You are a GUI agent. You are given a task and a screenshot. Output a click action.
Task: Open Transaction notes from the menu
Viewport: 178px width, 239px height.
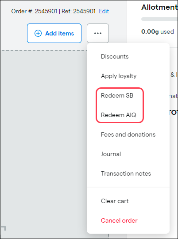[126, 173]
